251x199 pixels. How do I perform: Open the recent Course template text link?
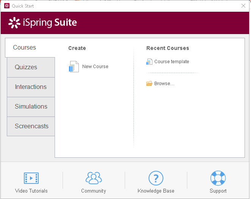click(x=172, y=62)
